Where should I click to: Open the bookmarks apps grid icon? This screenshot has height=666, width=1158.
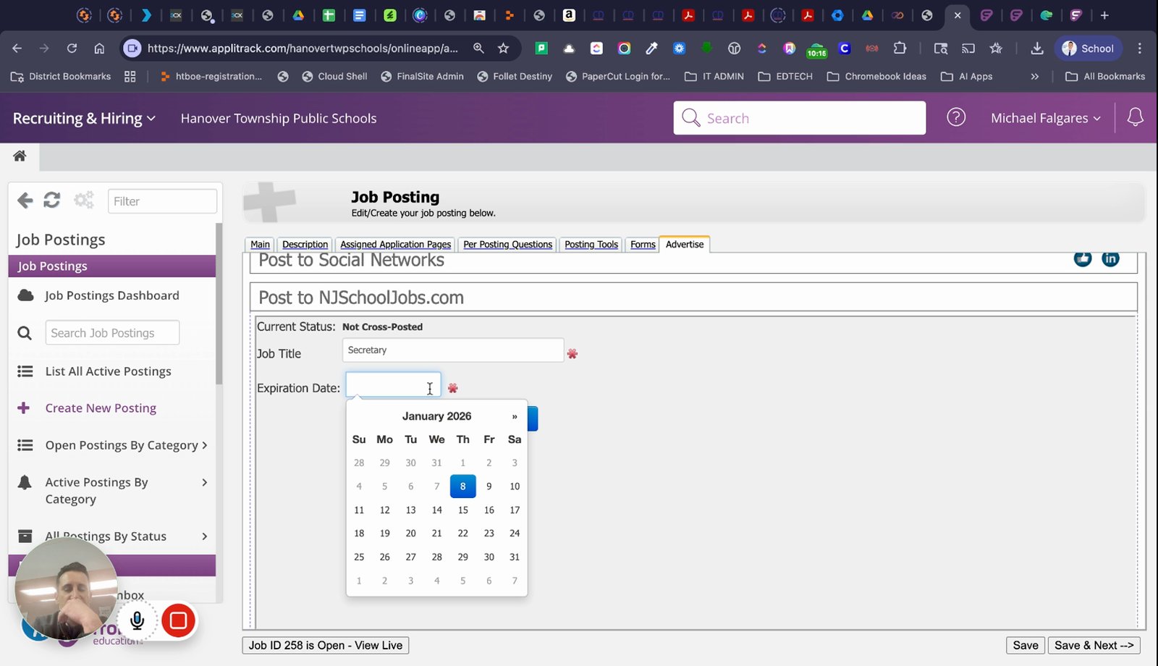pyautogui.click(x=130, y=76)
